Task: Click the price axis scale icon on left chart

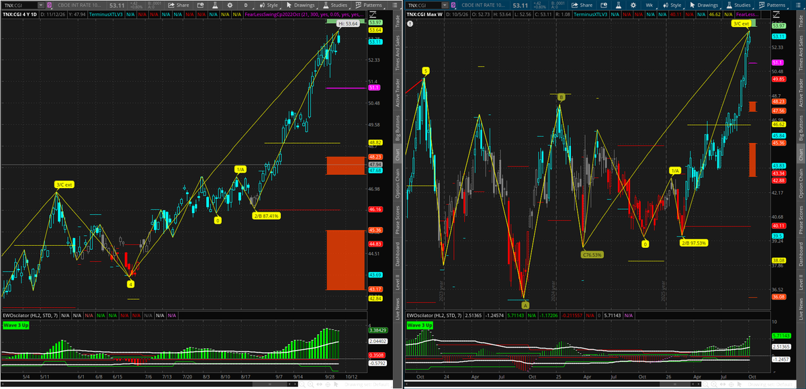Action: 374,13
